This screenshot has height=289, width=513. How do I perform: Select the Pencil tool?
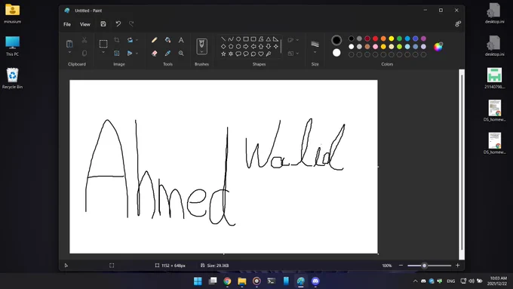coord(154,40)
